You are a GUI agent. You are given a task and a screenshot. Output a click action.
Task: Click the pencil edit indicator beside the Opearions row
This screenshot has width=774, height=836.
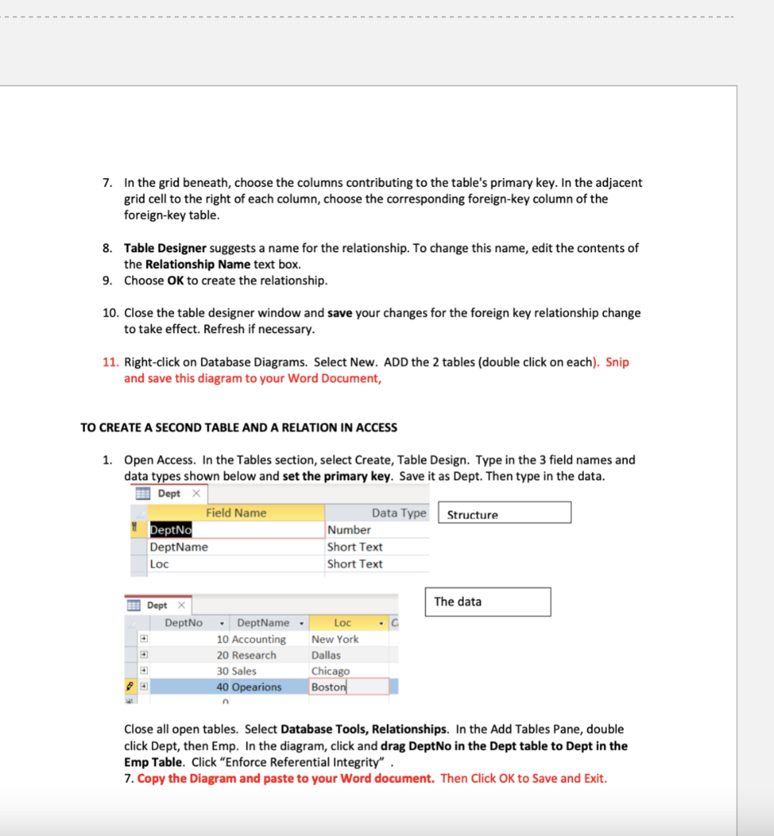[x=129, y=684]
